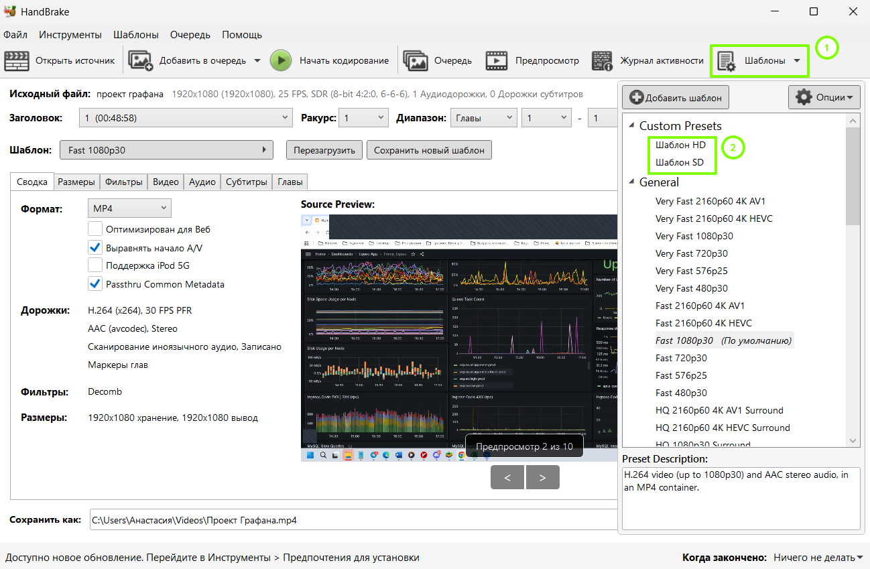
Task: Click the Preview film-frame icon
Action: point(497,60)
